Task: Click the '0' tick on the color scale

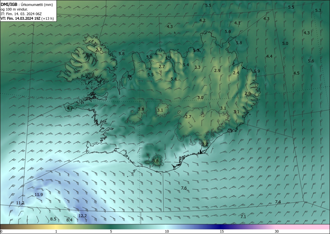Action: point(1,232)
